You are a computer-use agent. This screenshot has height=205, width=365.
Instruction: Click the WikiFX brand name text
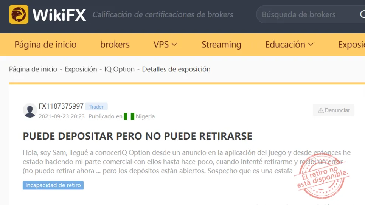click(x=59, y=15)
